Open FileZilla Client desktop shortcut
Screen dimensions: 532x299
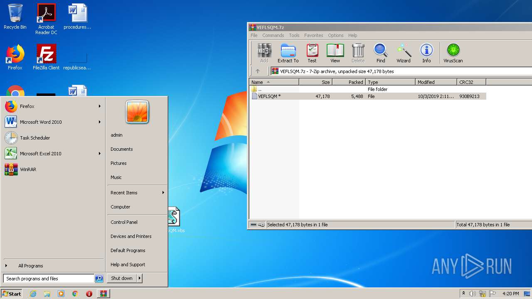pyautogui.click(x=46, y=57)
